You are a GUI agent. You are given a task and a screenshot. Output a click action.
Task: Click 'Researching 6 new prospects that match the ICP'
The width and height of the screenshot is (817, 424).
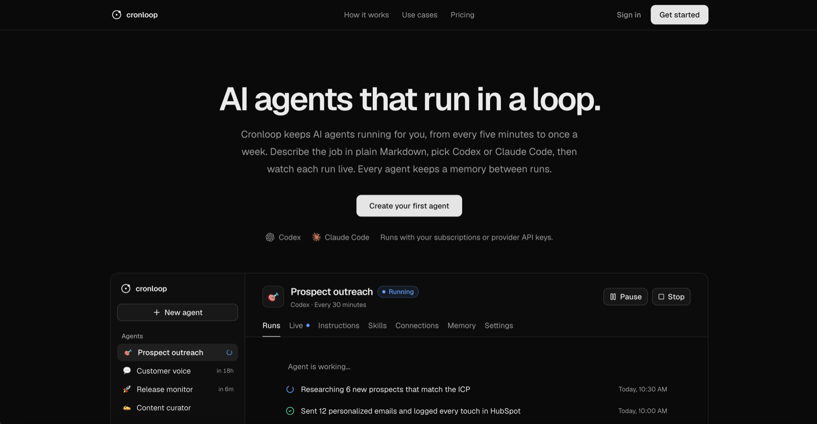pos(386,389)
